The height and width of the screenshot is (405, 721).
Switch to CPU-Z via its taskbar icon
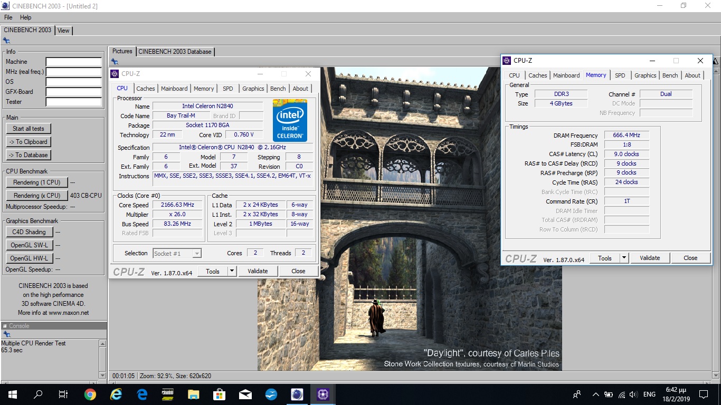tap(323, 394)
